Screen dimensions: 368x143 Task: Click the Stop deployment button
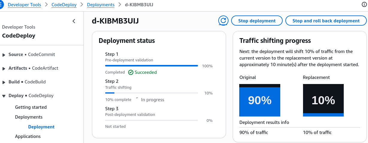[257, 21]
